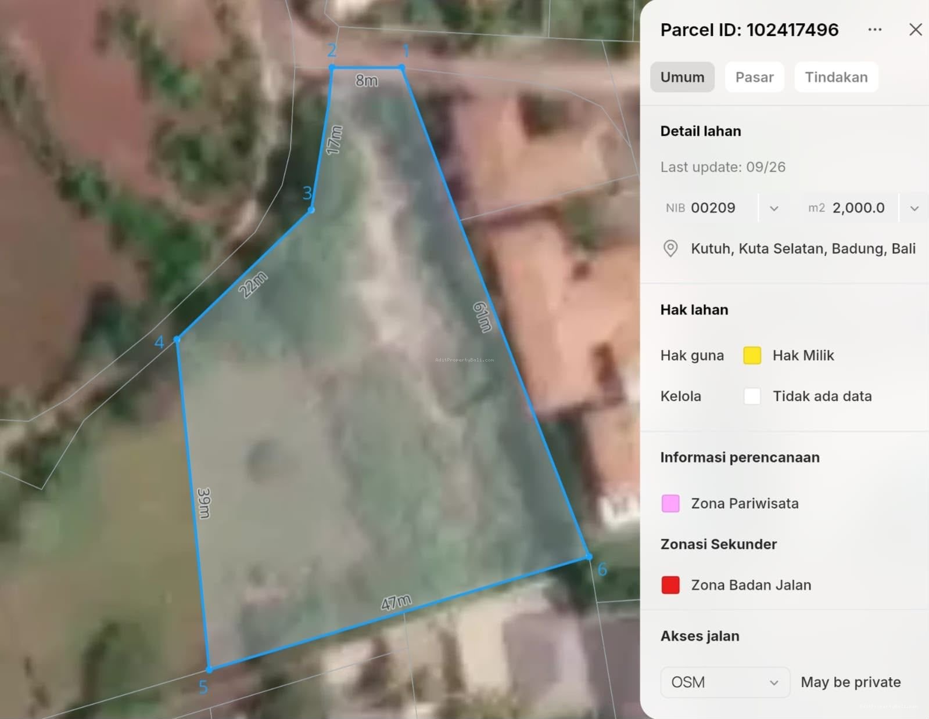Open the Tindakan tab

tap(836, 77)
